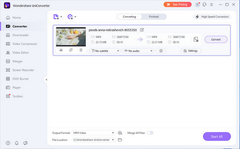Click the Add Files icon
The width and height of the screenshot is (240, 149).
pos(56,17)
